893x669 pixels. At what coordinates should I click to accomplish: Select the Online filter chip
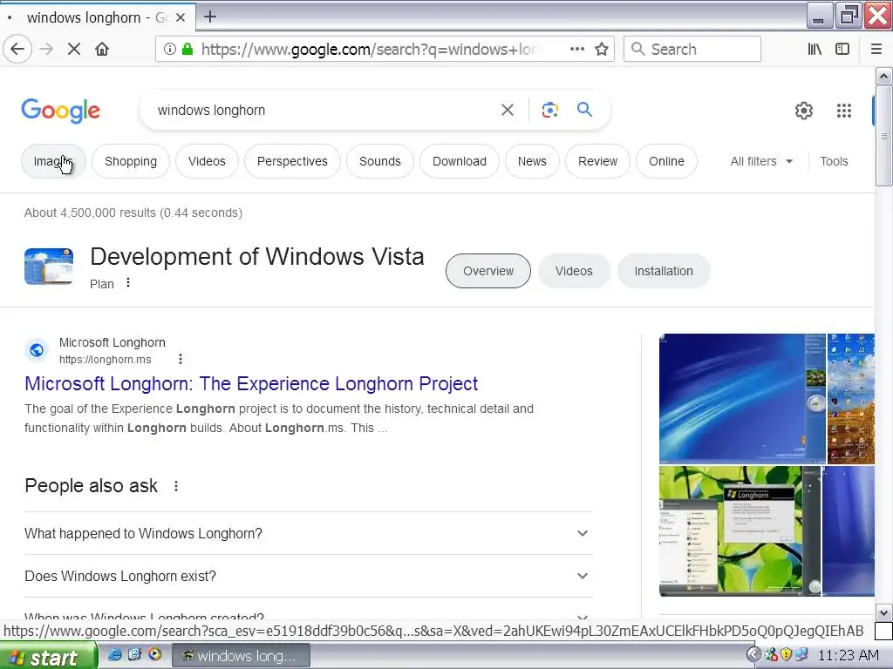[666, 161]
